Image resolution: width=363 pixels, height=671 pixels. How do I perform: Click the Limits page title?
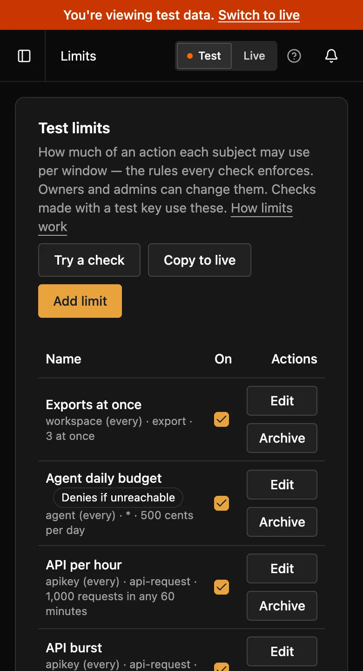pyautogui.click(x=79, y=56)
